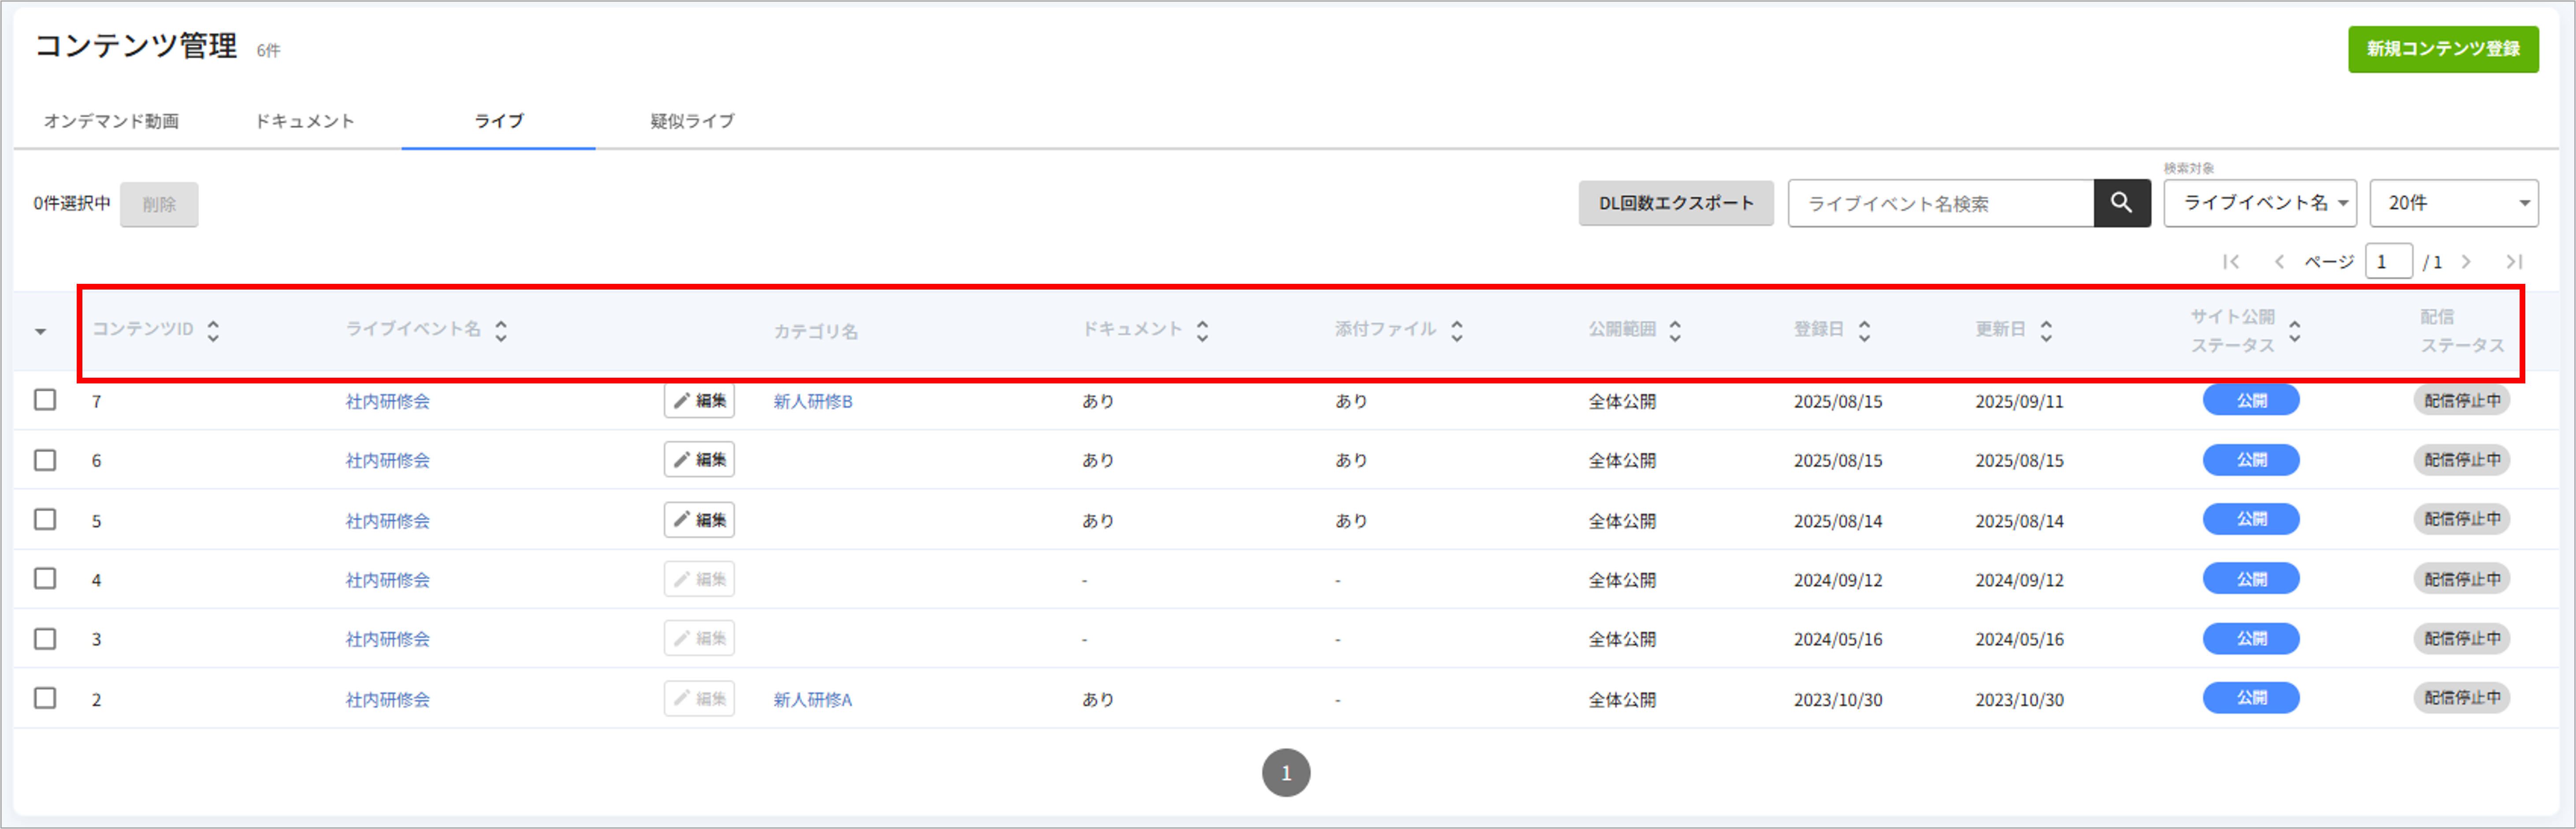This screenshot has width=2576, height=829.
Task: Open the select-all dropdown arrow in header
Action: point(40,331)
